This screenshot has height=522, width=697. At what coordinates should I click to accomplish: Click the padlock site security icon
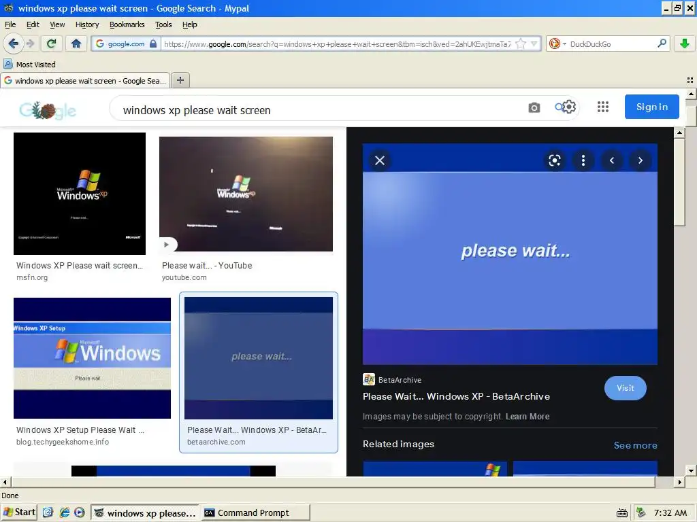[153, 43]
